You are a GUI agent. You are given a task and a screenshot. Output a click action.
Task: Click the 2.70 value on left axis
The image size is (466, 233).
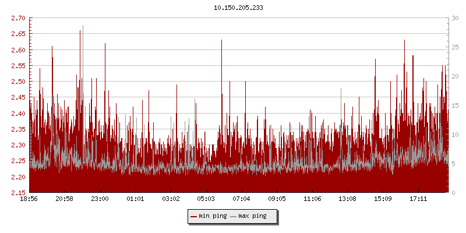[19, 19]
